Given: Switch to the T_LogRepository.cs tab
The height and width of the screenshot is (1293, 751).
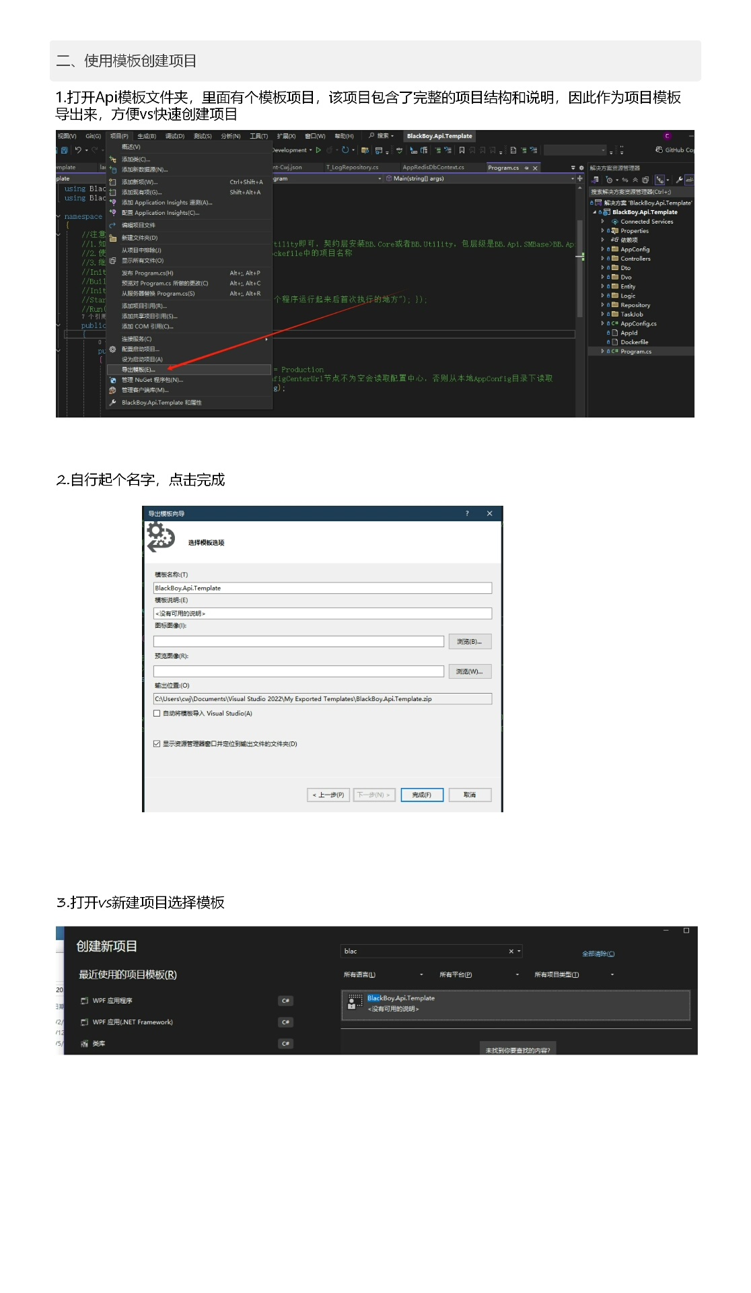Looking at the screenshot, I should pyautogui.click(x=353, y=168).
